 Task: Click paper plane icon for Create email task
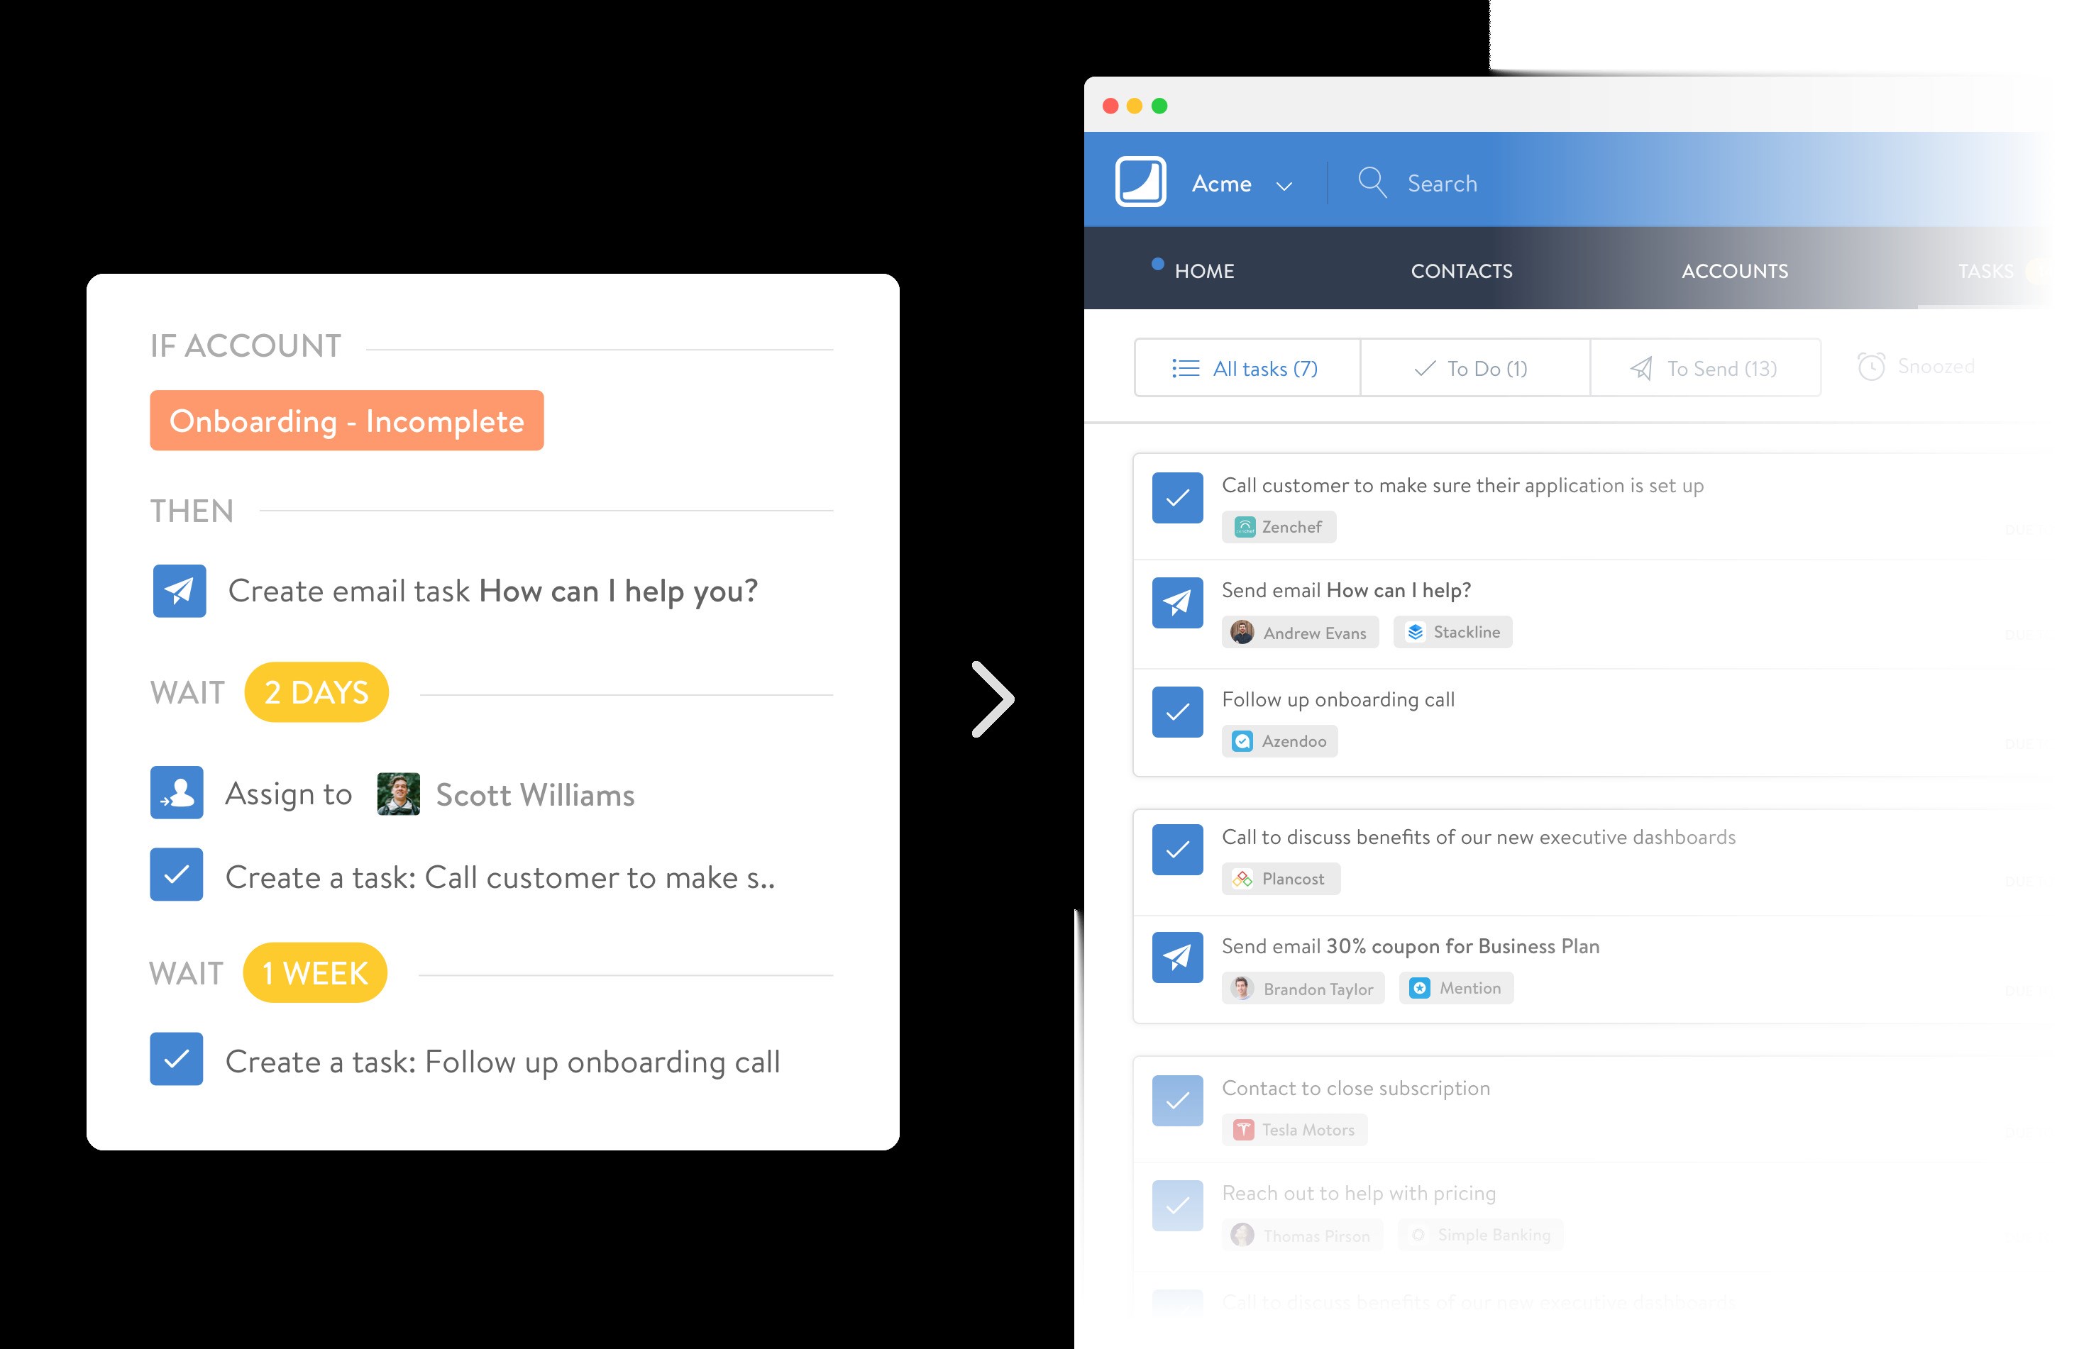179,591
